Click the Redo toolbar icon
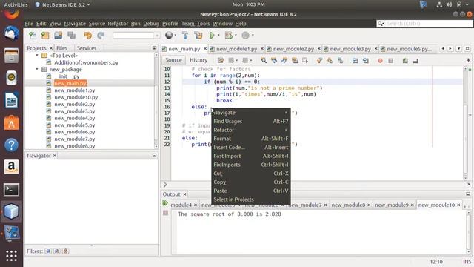Screen dimensions: 474x267 101,36
